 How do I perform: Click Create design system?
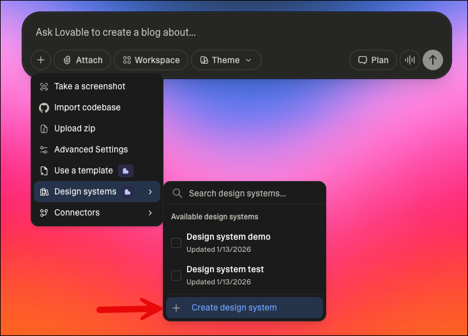245,308
